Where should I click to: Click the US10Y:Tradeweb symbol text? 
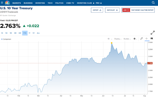pos(9,12)
